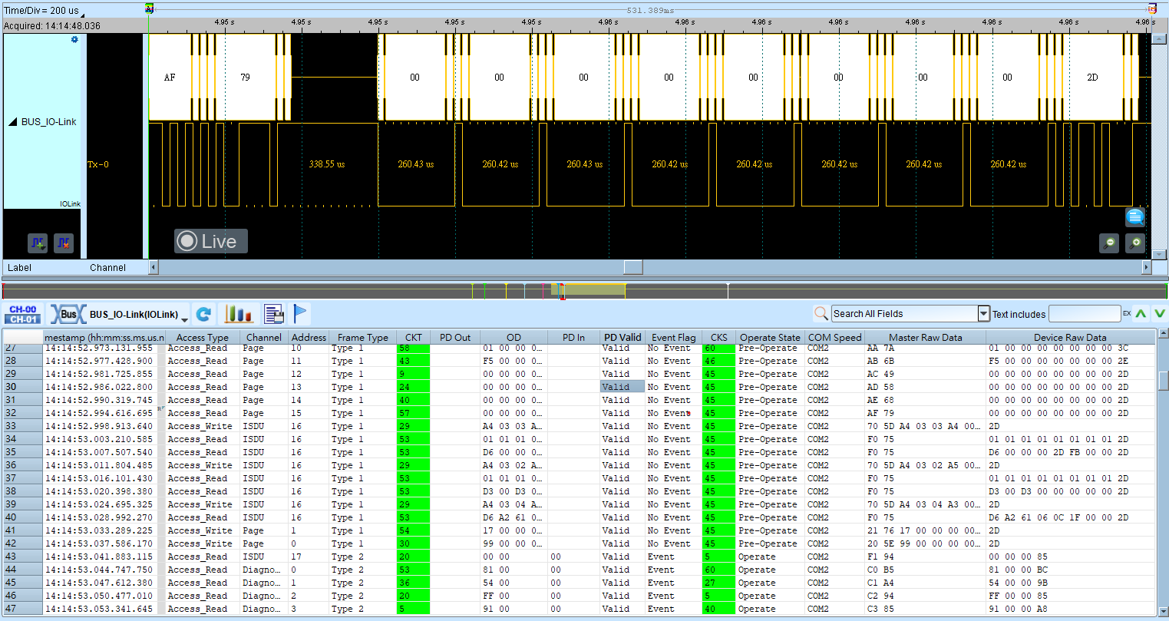This screenshot has width=1169, height=621.
Task: Open the statistics bar chart icon
Action: point(239,314)
